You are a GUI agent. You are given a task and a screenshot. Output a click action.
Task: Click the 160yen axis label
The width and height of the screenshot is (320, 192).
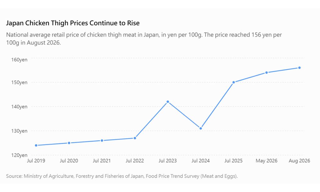[19, 60]
